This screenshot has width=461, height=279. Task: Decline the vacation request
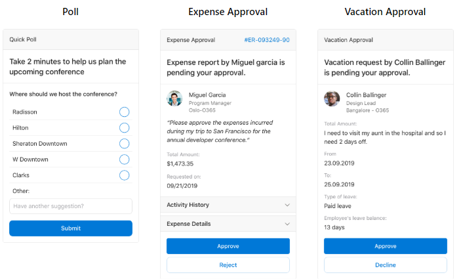pos(386,265)
